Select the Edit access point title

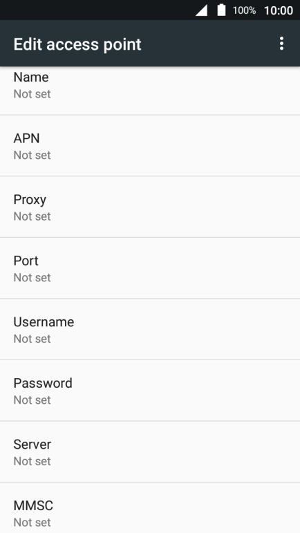[77, 44]
